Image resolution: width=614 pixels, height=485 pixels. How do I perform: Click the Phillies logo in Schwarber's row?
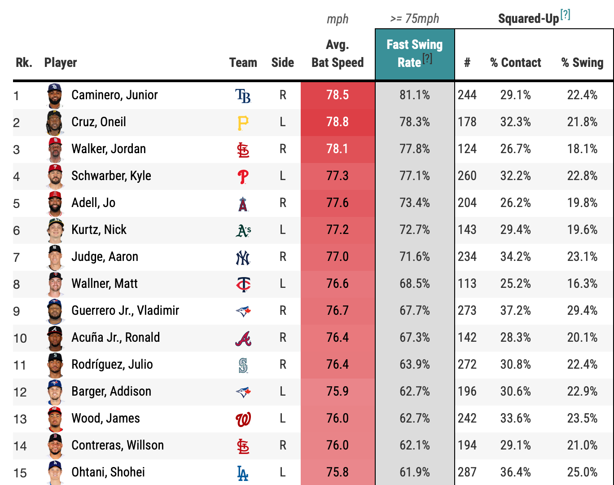243,176
